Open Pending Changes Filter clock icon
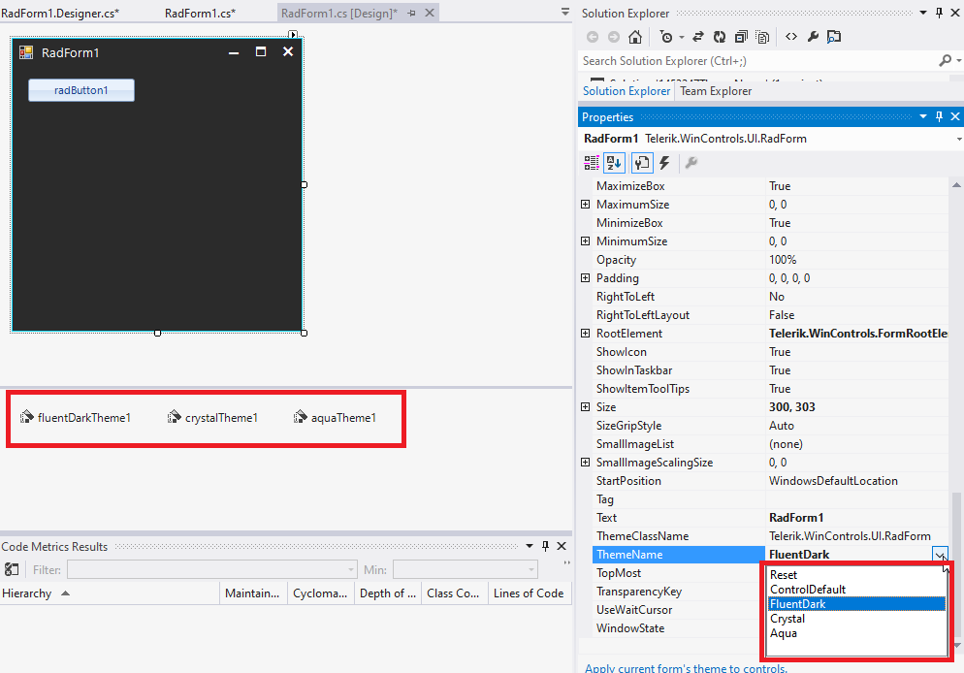The width and height of the screenshot is (964, 673). [667, 37]
